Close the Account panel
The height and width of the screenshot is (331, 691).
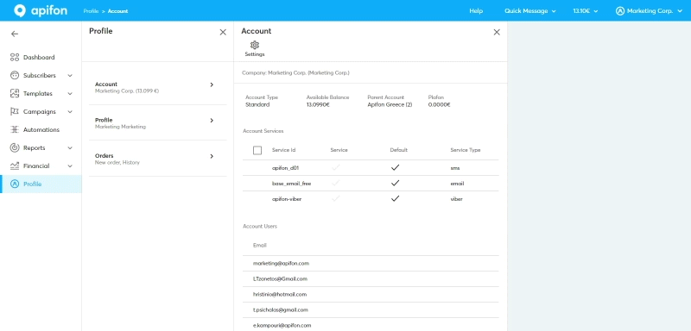[x=497, y=32]
